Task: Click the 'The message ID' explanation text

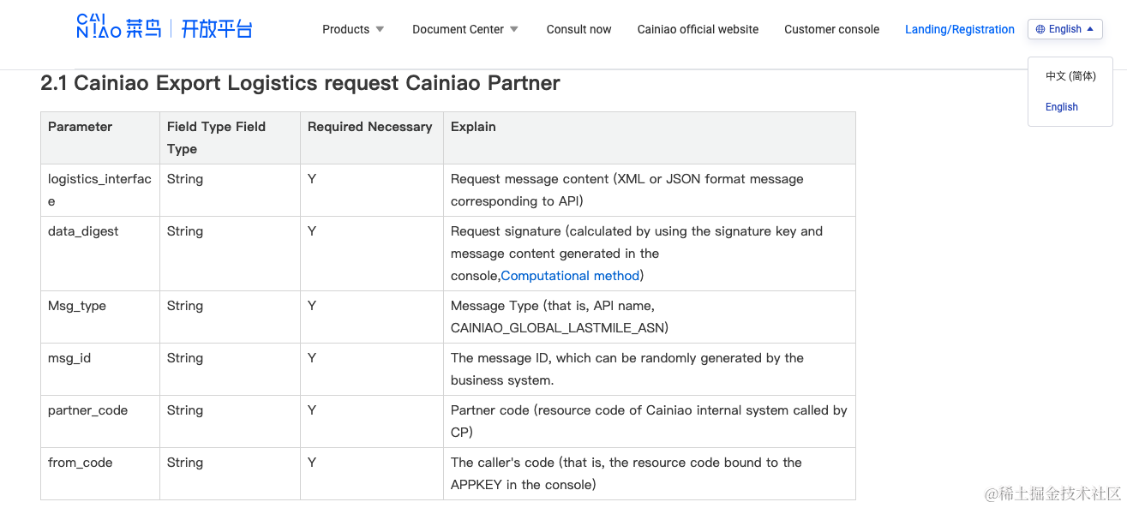Action: (627, 369)
